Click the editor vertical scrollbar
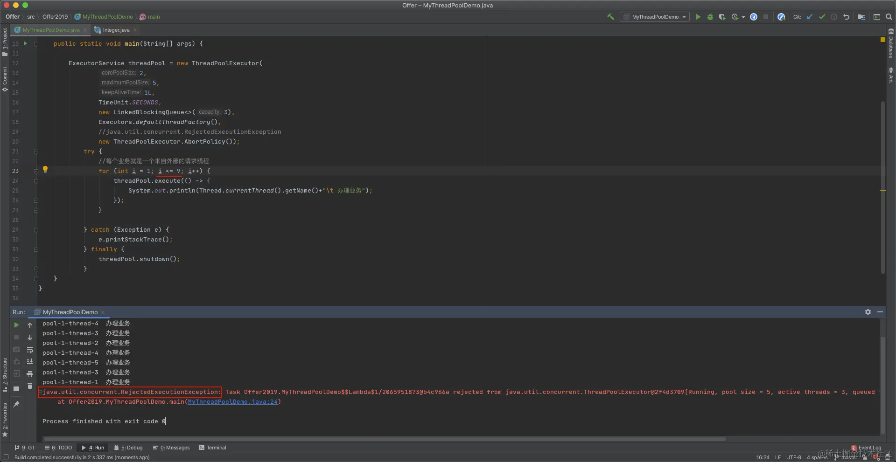Viewport: 896px width, 462px height. pos(882,187)
